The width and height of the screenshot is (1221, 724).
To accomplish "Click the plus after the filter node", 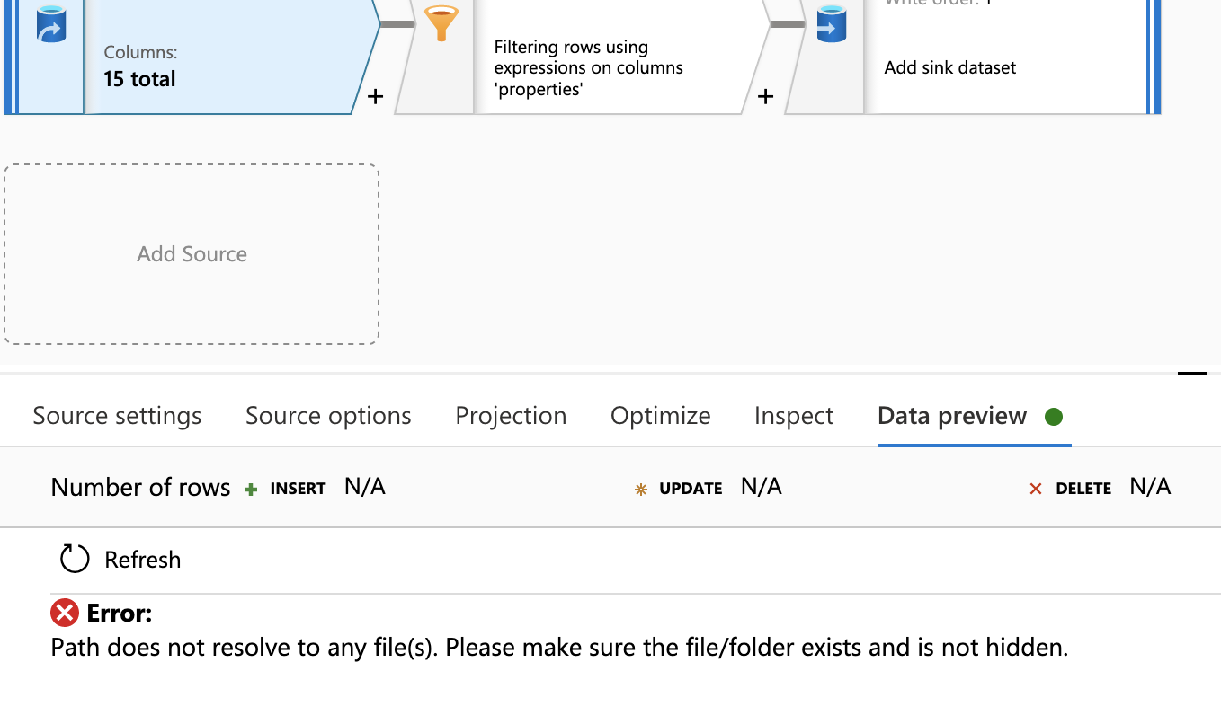I will [x=765, y=96].
